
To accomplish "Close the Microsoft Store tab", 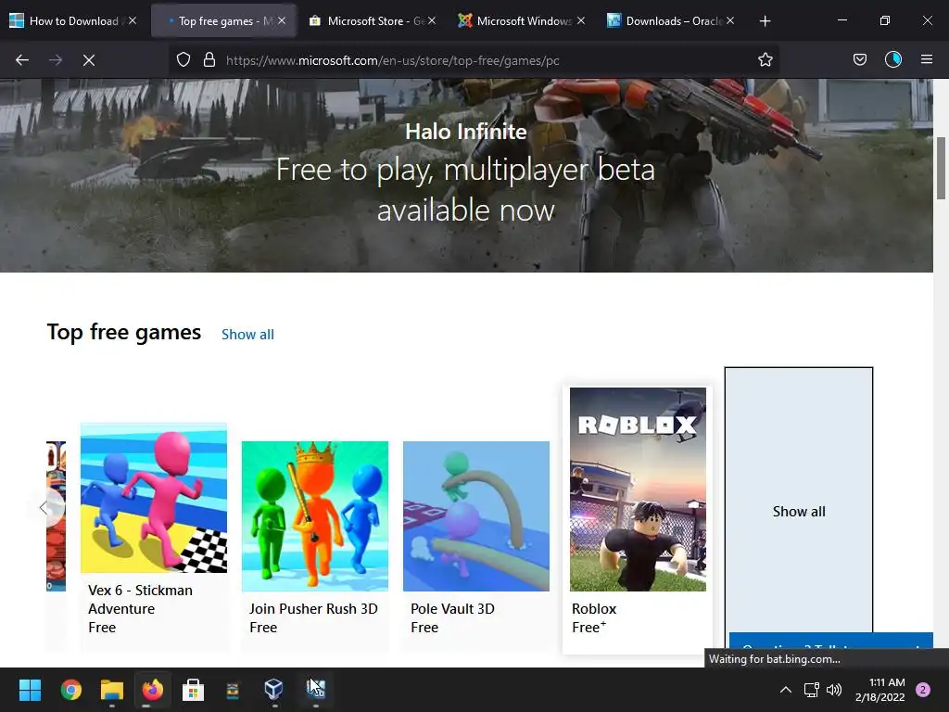I will [432, 20].
